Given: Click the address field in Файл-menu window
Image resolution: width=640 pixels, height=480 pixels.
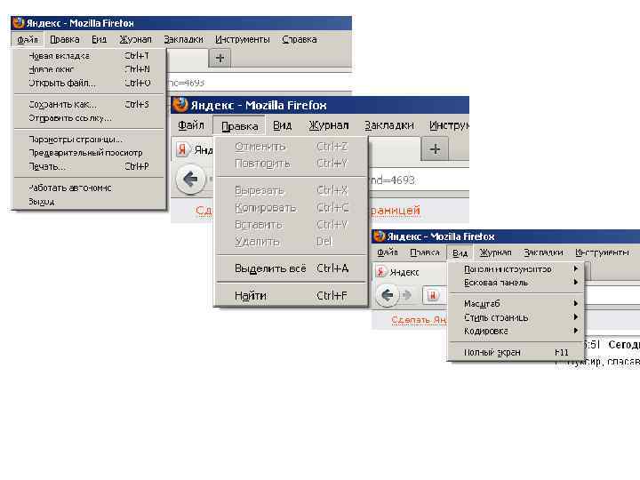Looking at the screenshot, I should (x=260, y=83).
